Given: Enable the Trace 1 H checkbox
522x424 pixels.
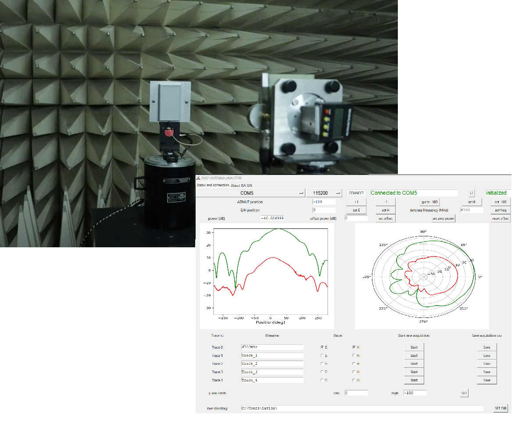Looking at the screenshot, I should pyautogui.click(x=354, y=356).
